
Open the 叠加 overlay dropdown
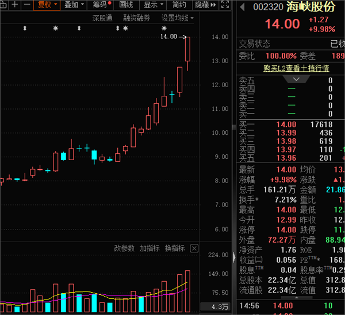[x=74, y=5]
